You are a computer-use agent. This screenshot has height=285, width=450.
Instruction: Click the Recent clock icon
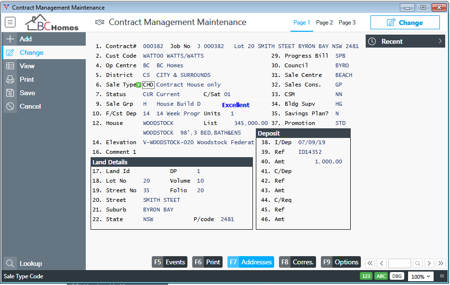tap(372, 41)
